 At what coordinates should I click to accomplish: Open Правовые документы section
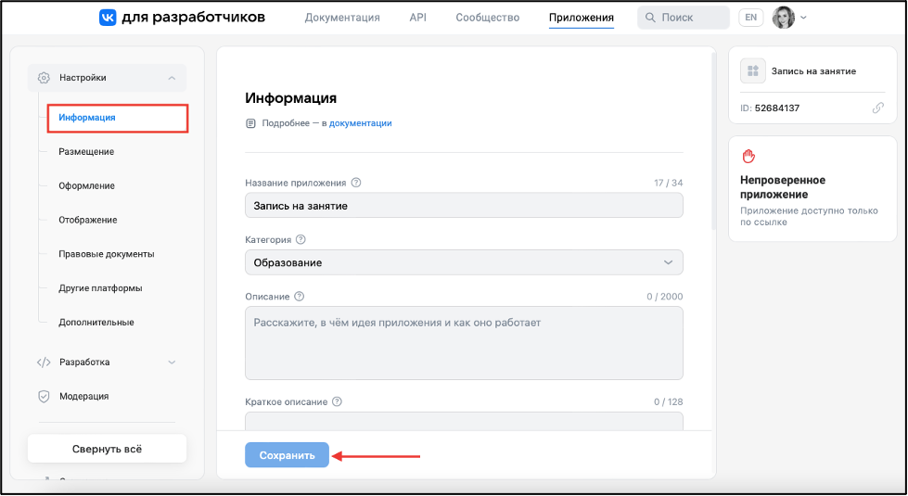point(106,254)
